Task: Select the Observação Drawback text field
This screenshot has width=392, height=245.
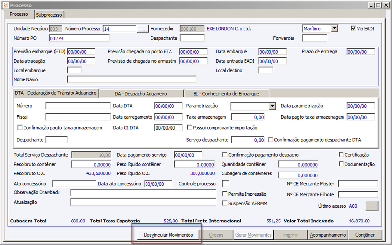Action: pos(143,193)
